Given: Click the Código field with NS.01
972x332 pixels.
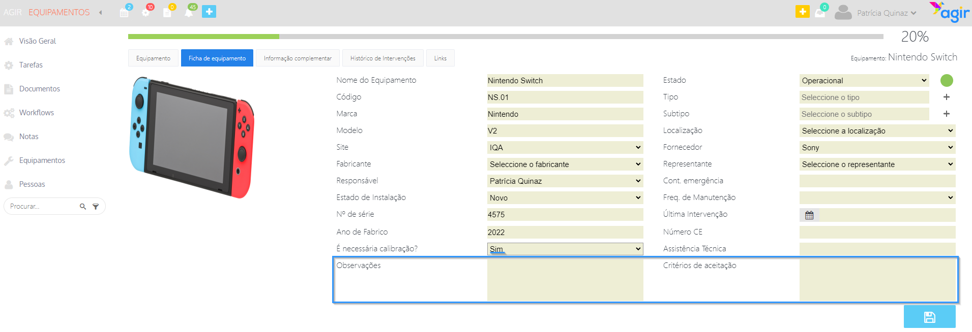Looking at the screenshot, I should click(x=565, y=97).
